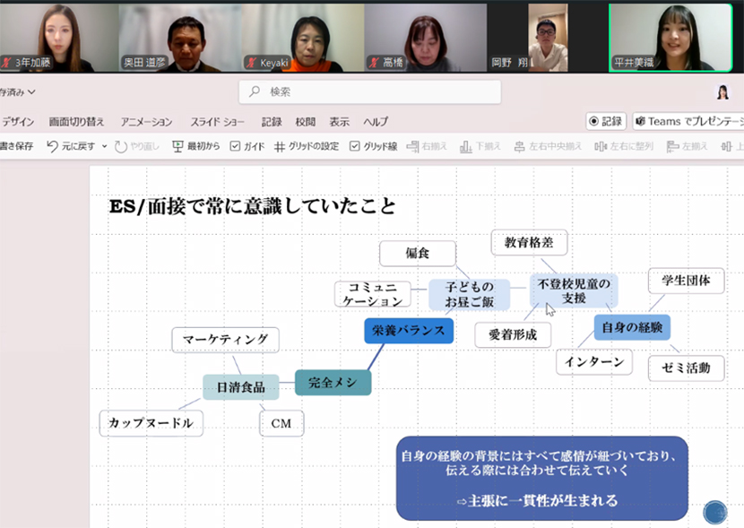Toggle the グリッド線 gridlines checkbox
This screenshot has height=528, width=744.
(355, 146)
